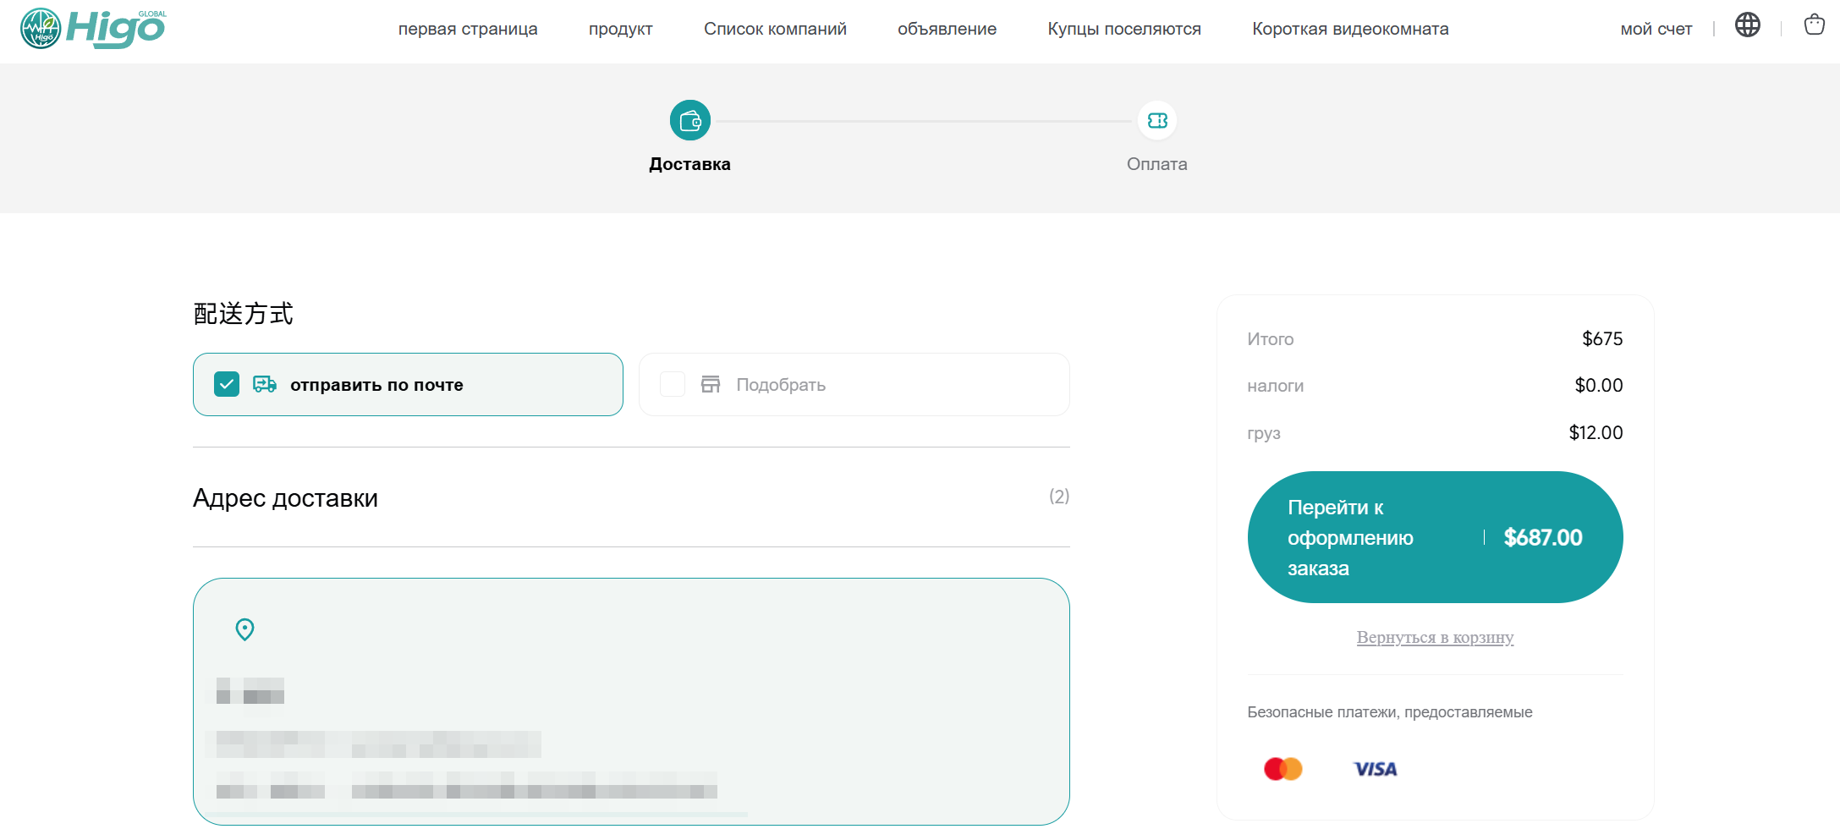Screen dimensions: 1840x840
Task: Open Купцы поселяются navigation item
Action: click(1124, 29)
